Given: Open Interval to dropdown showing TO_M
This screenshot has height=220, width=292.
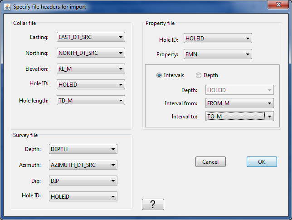Looking at the screenshot, I should (x=239, y=116).
